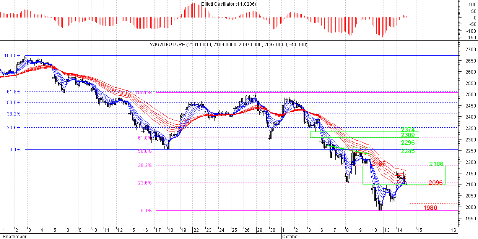Select the red 1980 support label
The image size is (478, 239).
point(430,208)
